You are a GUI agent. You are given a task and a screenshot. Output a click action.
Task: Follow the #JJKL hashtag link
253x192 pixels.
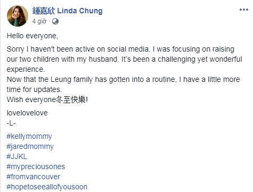(x=17, y=156)
